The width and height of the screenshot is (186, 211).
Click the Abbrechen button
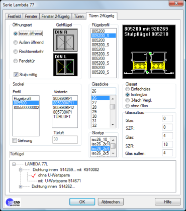click(x=111, y=202)
